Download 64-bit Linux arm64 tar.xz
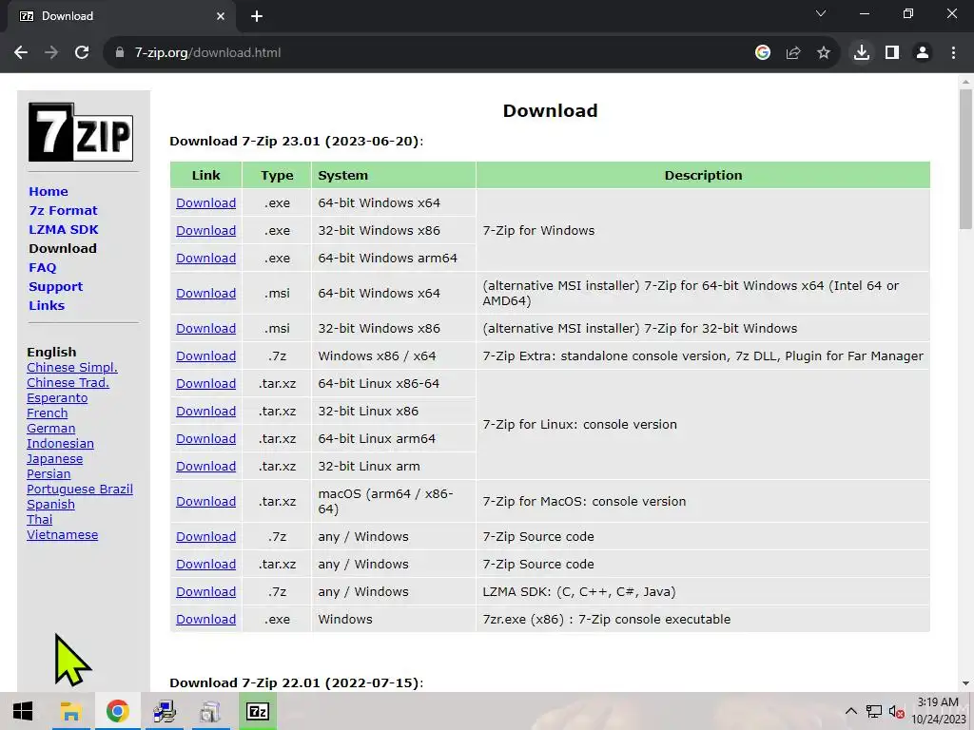Viewport: 974px width, 730px height. [205, 439]
